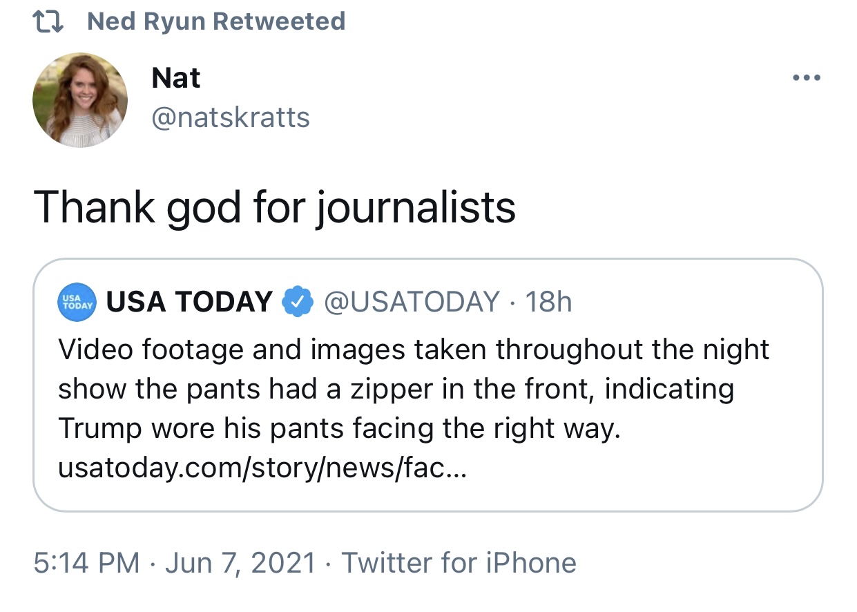
Task: Click the word "Trump" in quoted tweet
Action: click(x=98, y=429)
